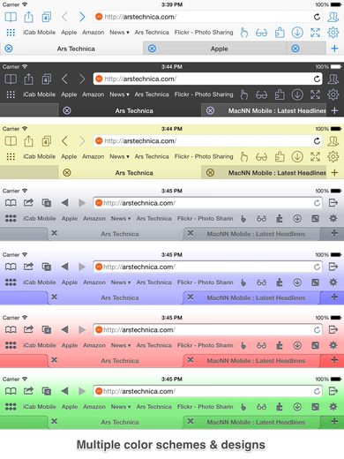This screenshot has height=459, width=344.
Task: Expand News dropdown in yellow bookmark bar
Action: [x=119, y=156]
